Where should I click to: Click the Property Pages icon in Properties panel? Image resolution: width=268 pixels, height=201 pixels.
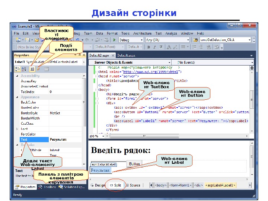point(47,69)
